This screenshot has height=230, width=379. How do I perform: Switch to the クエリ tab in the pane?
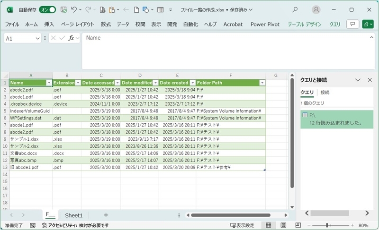click(307, 93)
